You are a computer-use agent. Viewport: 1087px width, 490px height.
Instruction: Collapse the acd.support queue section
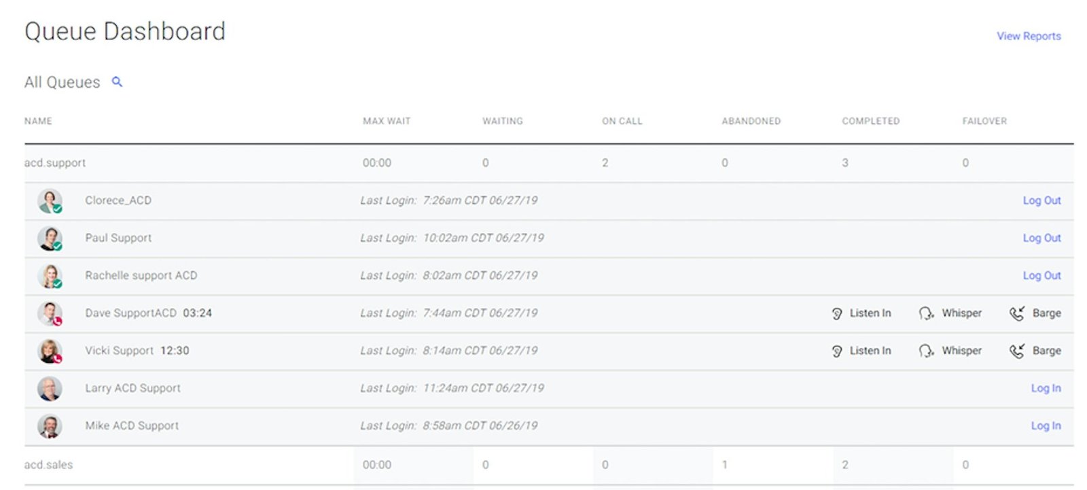pos(54,162)
